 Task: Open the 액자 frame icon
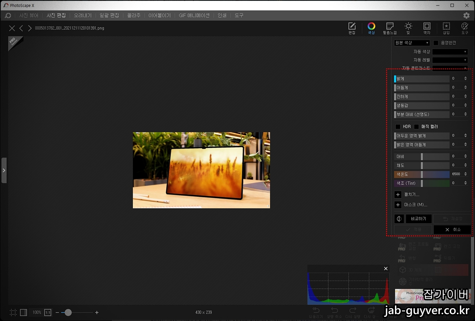[x=427, y=28]
